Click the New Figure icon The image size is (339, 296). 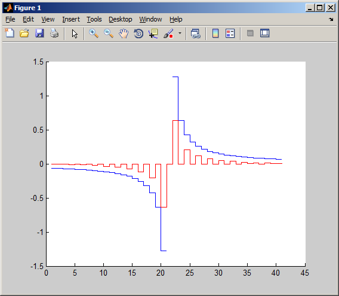click(10, 33)
